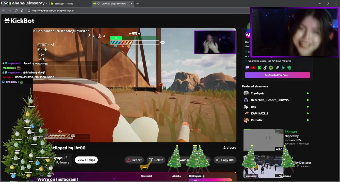Viewport: 340px width, 182px height.
Task: Open the ilkinsan clip thumbnail
Action: (263, 140)
